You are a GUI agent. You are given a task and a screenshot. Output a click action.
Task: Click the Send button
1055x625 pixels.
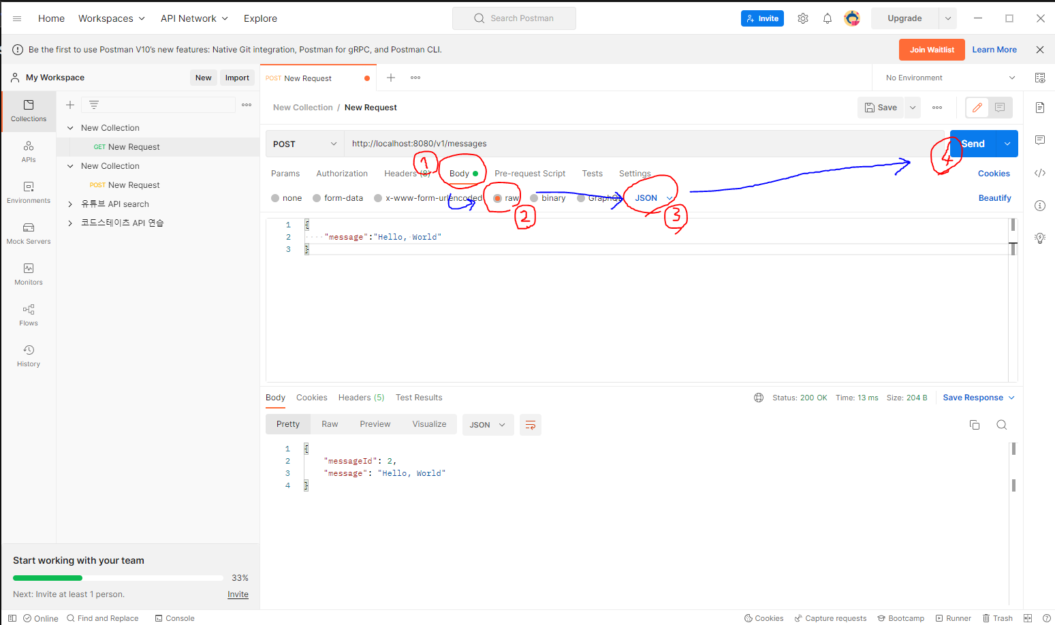click(x=973, y=144)
